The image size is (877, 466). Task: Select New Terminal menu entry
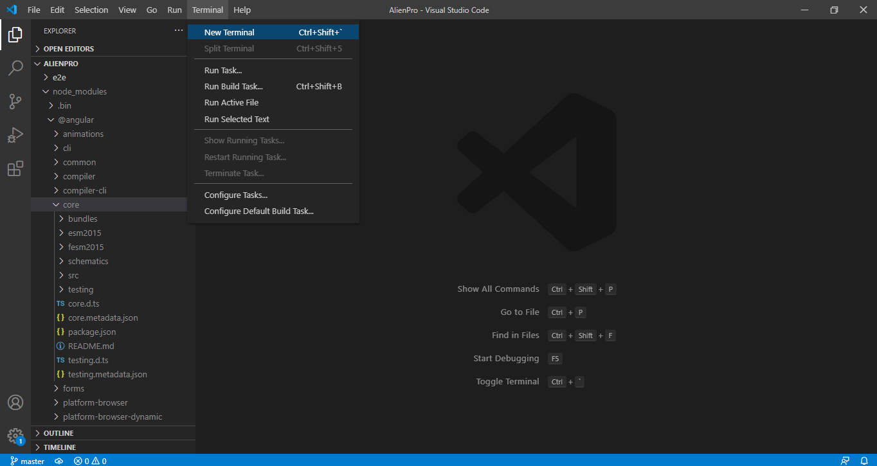pyautogui.click(x=273, y=32)
